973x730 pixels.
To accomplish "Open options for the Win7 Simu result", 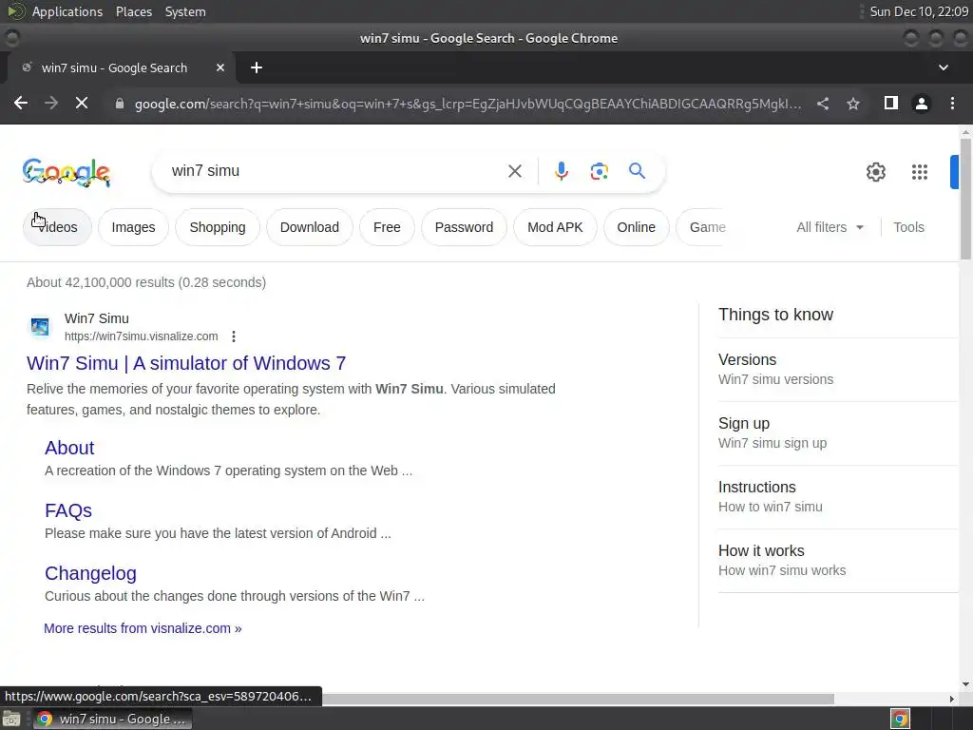I will [x=234, y=336].
